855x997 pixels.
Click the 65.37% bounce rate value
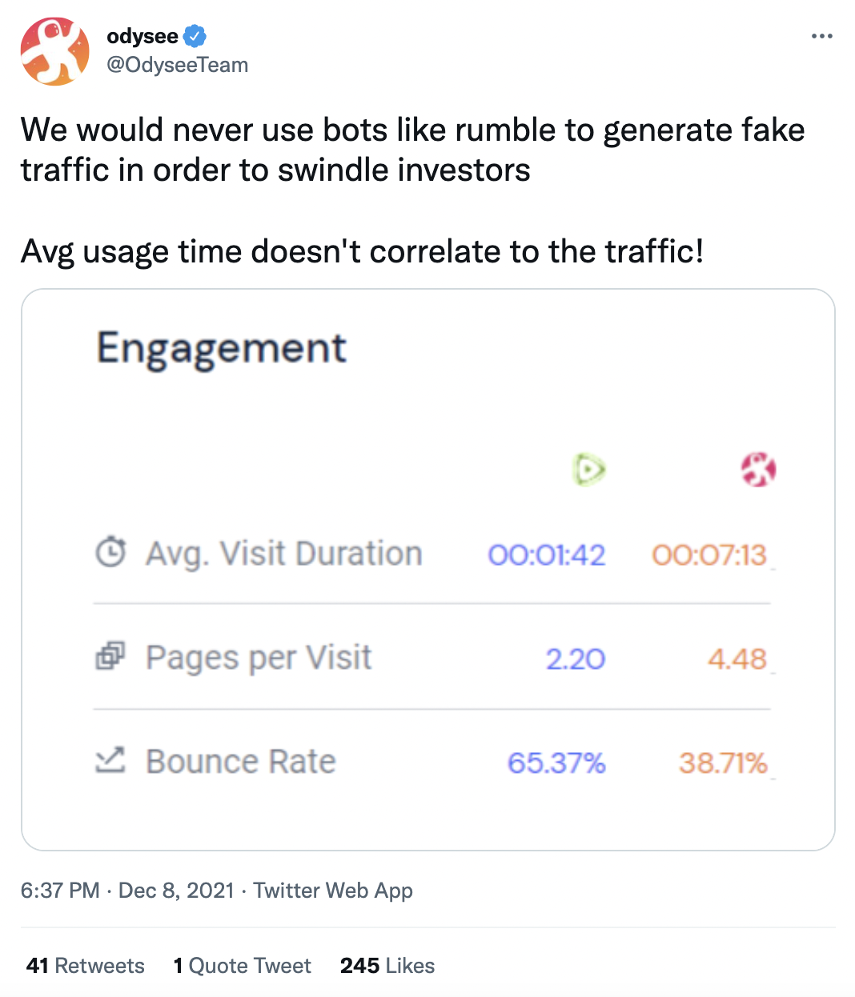pos(556,763)
